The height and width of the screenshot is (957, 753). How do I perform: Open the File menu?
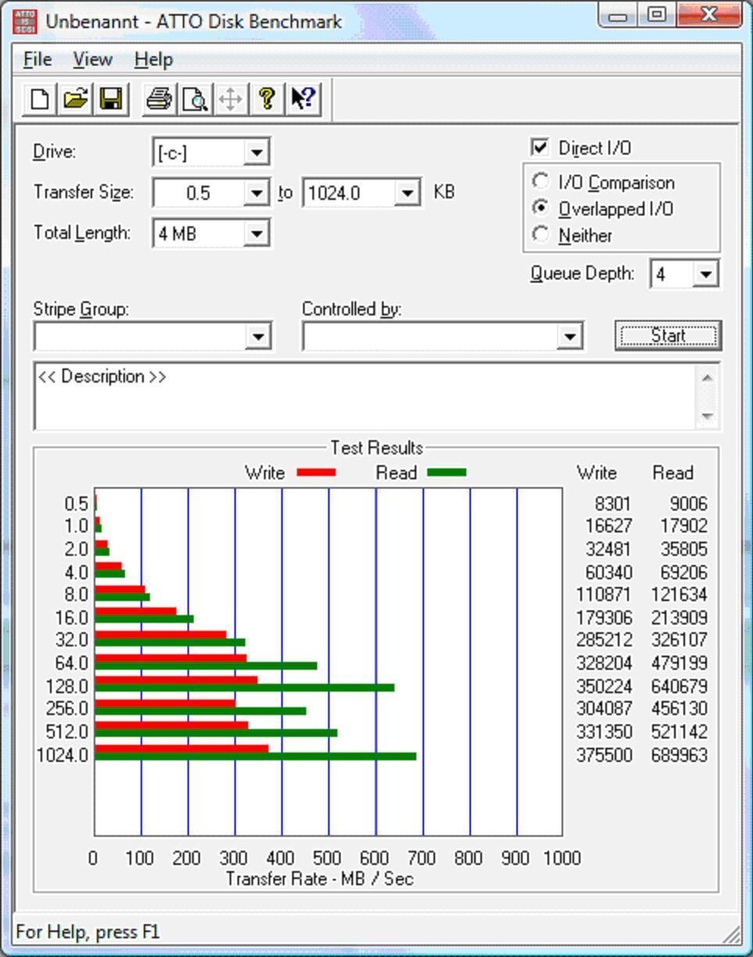point(37,59)
